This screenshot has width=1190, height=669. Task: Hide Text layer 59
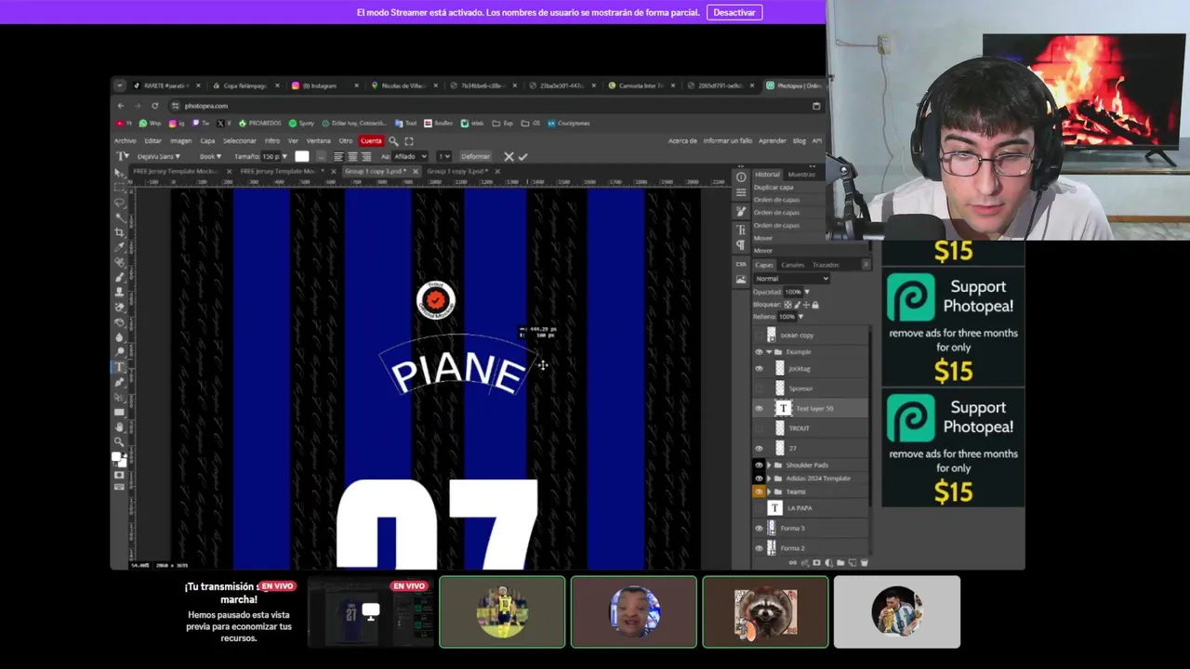tap(759, 408)
